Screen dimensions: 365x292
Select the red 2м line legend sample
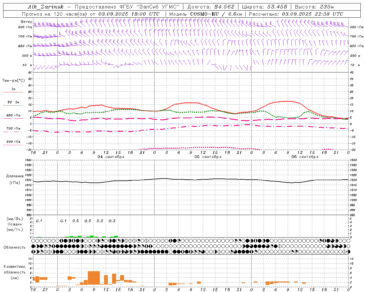[x=13, y=92]
